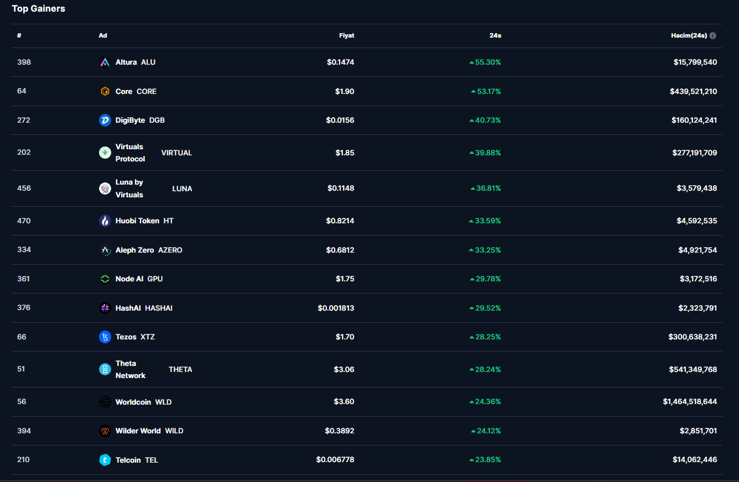Click Luna by Virtuals' price $0.1148
739x482 pixels.
click(x=341, y=188)
